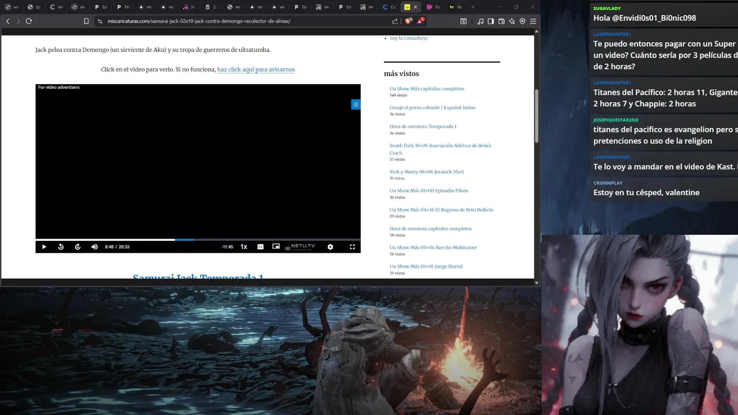The width and height of the screenshot is (738, 415).
Task: Go forward in browser history
Action: point(18,21)
